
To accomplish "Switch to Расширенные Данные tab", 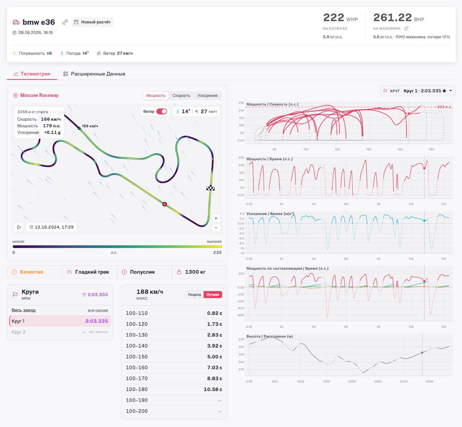I will pyautogui.click(x=94, y=74).
